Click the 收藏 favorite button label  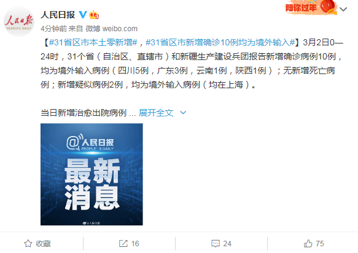43,244
